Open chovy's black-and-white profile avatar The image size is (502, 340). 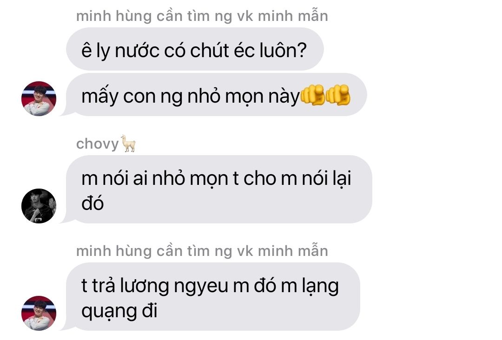tap(39, 206)
